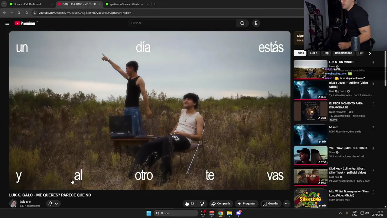Open the Windows Start menu
The width and height of the screenshot is (387, 218).
(149, 213)
